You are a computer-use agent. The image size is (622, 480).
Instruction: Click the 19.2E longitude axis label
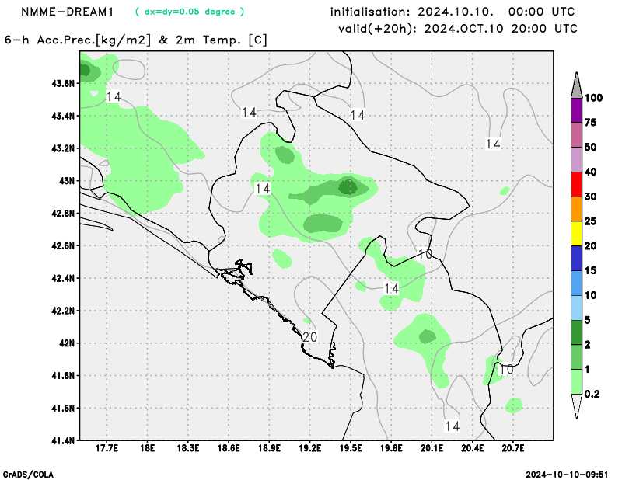tap(309, 448)
